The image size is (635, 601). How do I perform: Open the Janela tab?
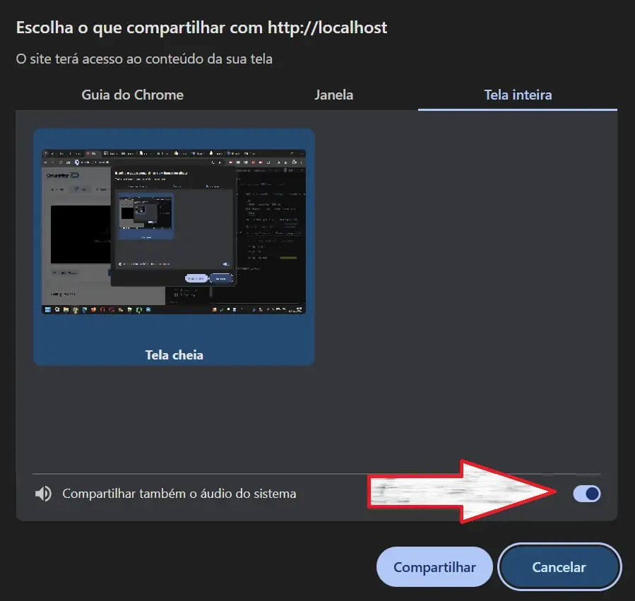click(x=333, y=95)
